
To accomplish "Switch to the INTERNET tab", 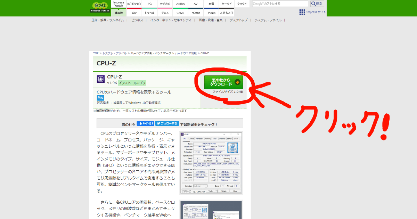I will pos(134,3).
